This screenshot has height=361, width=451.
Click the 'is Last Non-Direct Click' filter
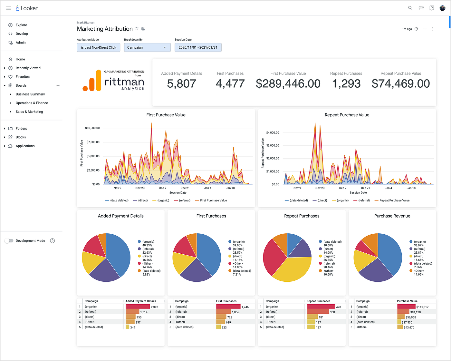tap(99, 47)
